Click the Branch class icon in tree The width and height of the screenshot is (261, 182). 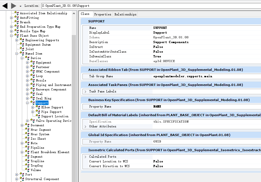[x=17, y=22]
